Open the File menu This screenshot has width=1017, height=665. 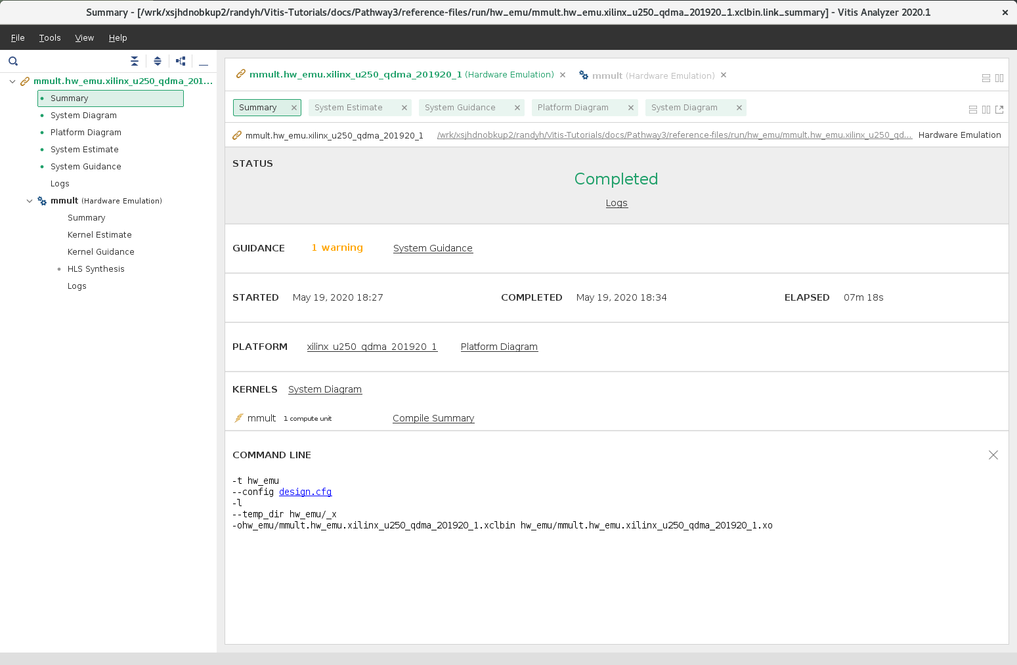[x=18, y=38]
